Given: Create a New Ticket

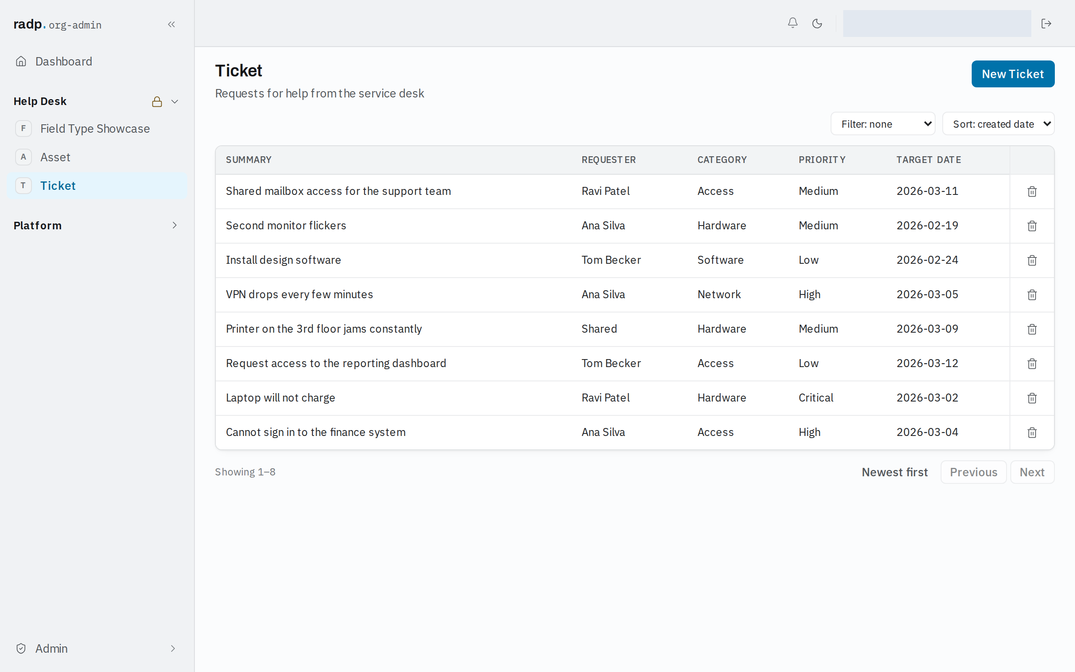Looking at the screenshot, I should [x=1012, y=74].
